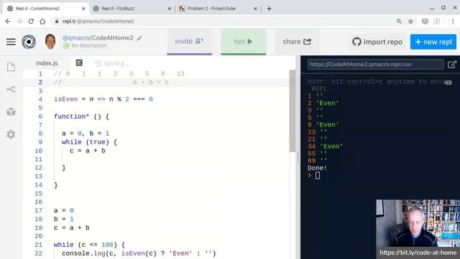Click the browser forward arrow
The height and width of the screenshot is (259, 460).
[x=19, y=21]
